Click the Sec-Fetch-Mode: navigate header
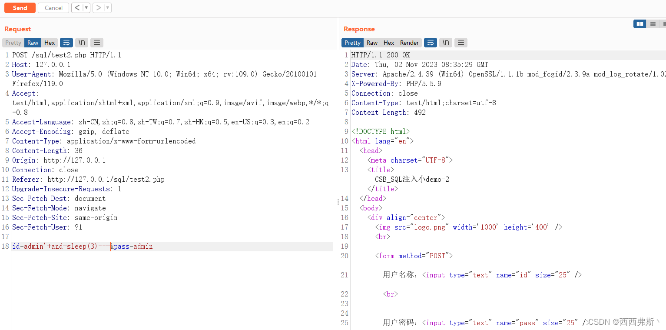 coord(59,208)
